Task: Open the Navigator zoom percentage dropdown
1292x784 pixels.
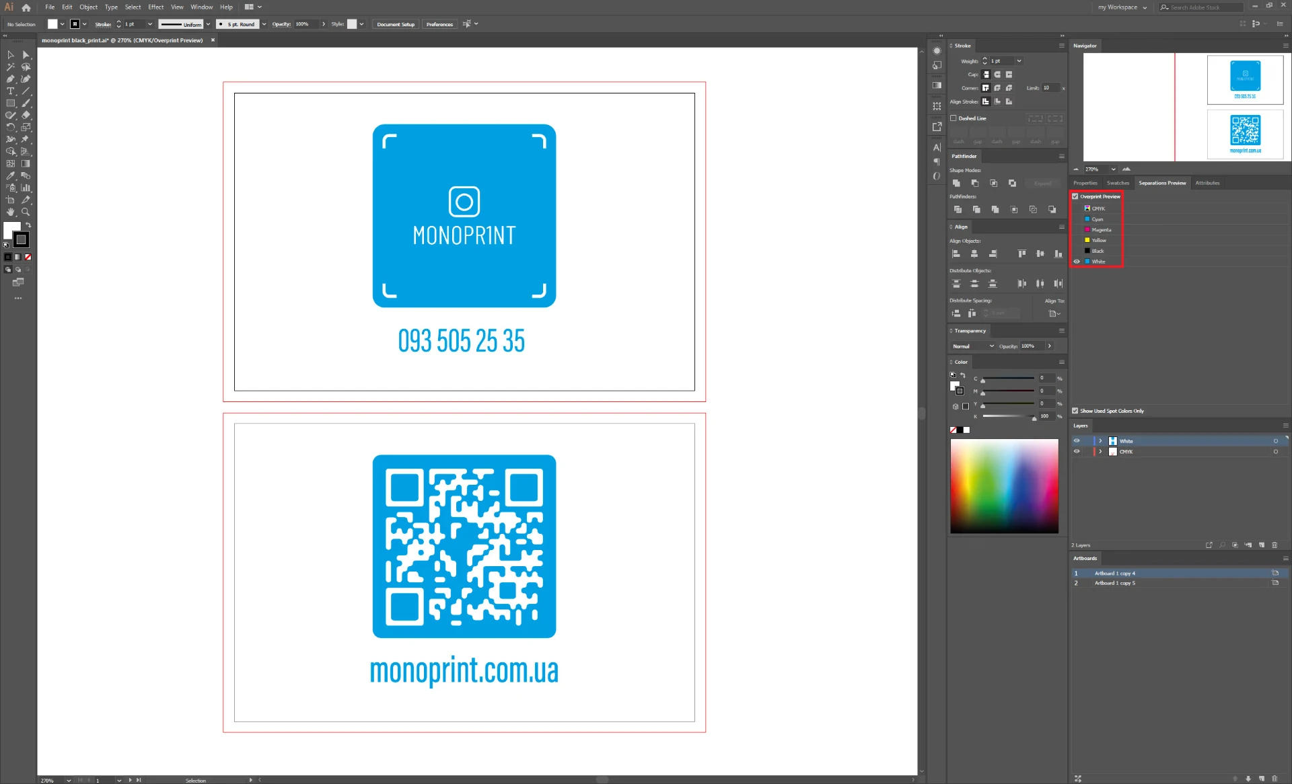Action: click(x=1114, y=169)
